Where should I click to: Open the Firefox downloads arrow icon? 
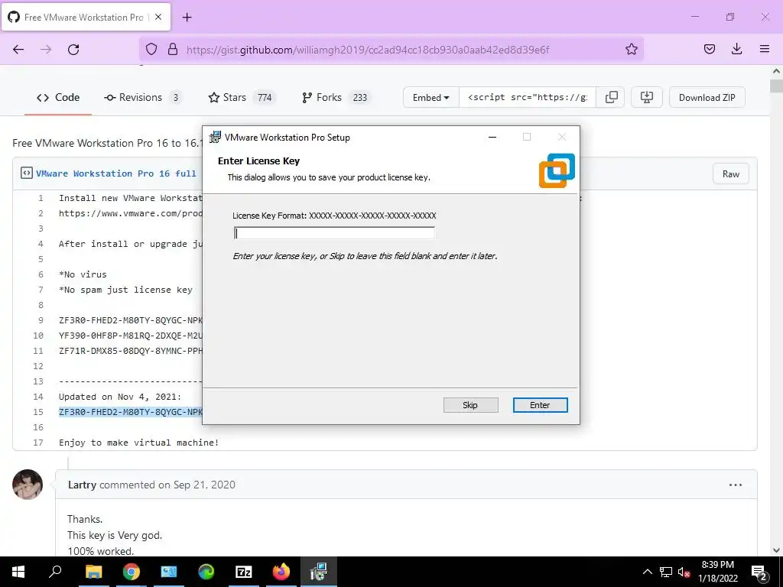pos(736,49)
